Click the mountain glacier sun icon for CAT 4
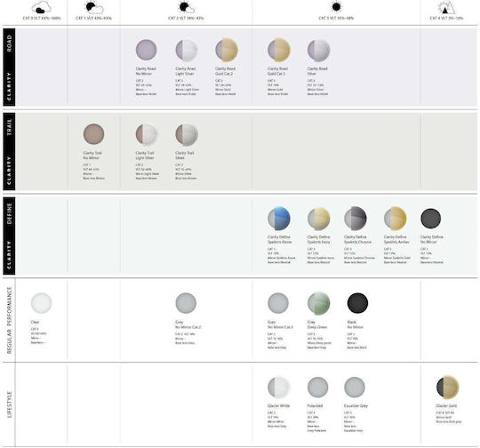Viewport: 480px width, 448px height. pyautogui.click(x=446, y=7)
